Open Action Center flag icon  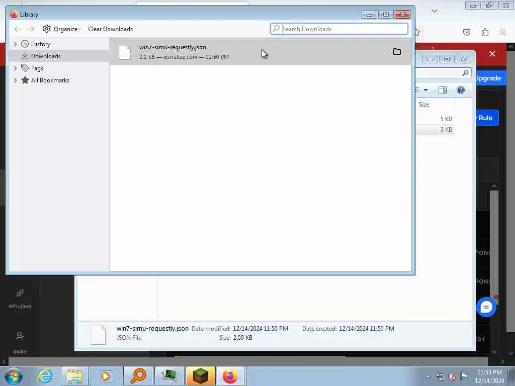464,376
